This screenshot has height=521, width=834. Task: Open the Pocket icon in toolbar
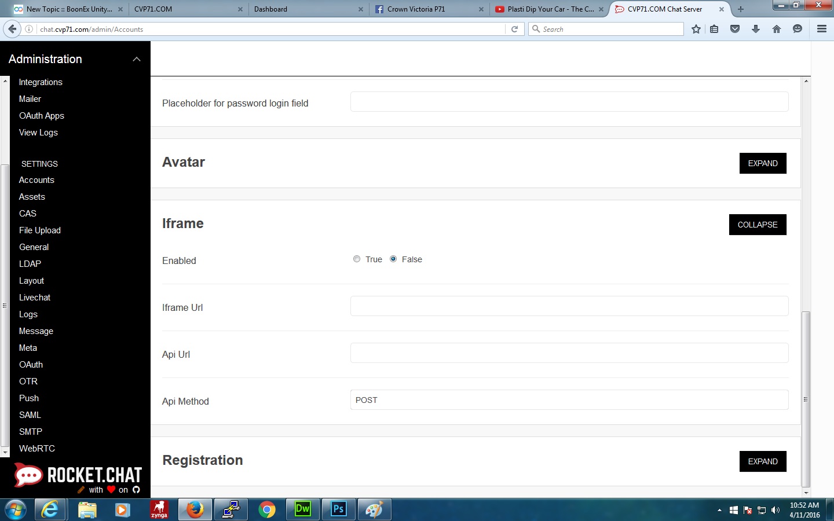click(x=735, y=29)
